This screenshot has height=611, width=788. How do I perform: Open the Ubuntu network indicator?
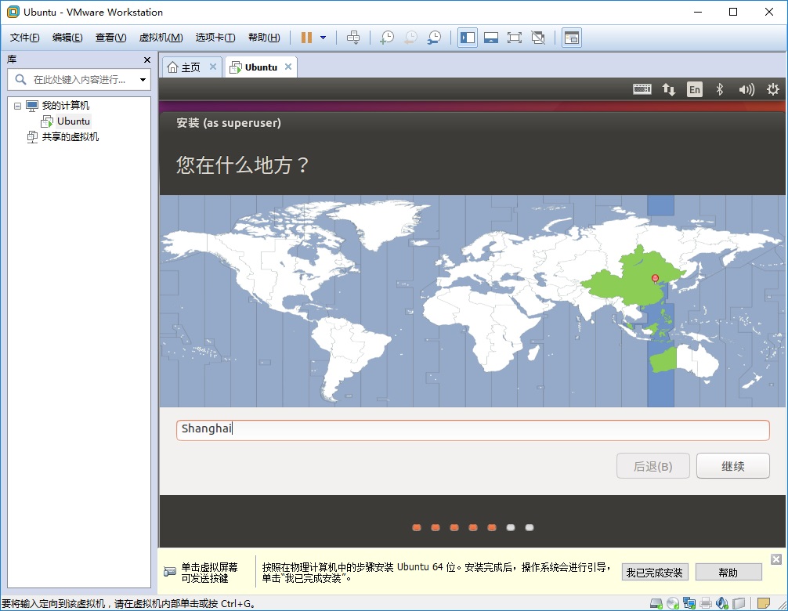click(x=668, y=89)
